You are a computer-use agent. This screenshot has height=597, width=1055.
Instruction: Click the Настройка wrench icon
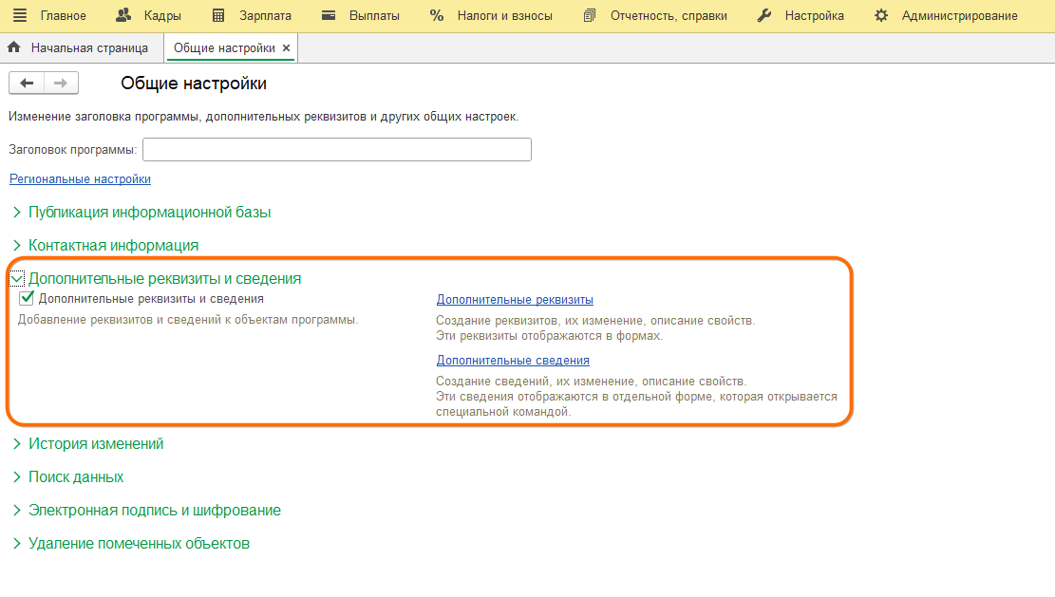point(764,15)
